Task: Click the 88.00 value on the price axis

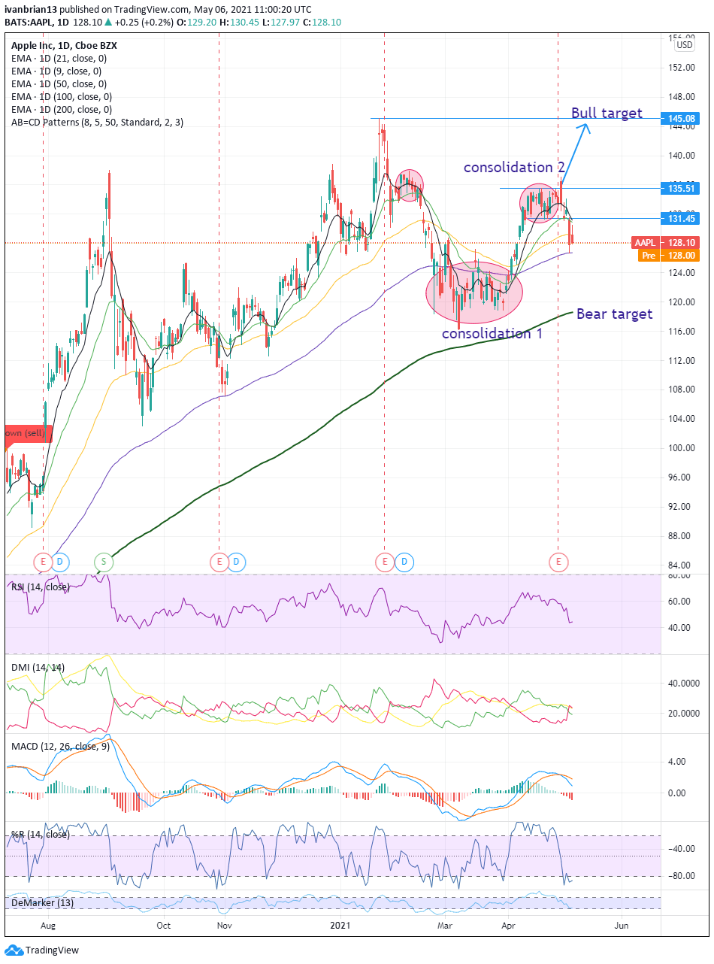Action: point(681,535)
